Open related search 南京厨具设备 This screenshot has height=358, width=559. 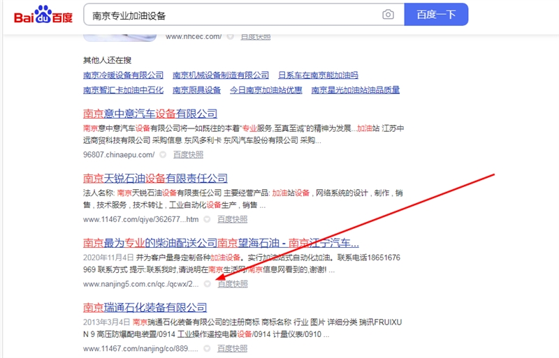click(196, 90)
